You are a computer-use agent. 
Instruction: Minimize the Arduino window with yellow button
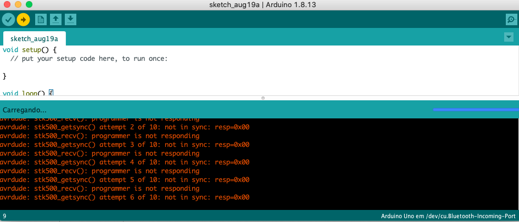pyautogui.click(x=18, y=4)
